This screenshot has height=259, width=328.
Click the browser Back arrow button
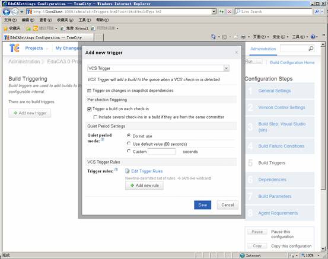(x=7, y=12)
